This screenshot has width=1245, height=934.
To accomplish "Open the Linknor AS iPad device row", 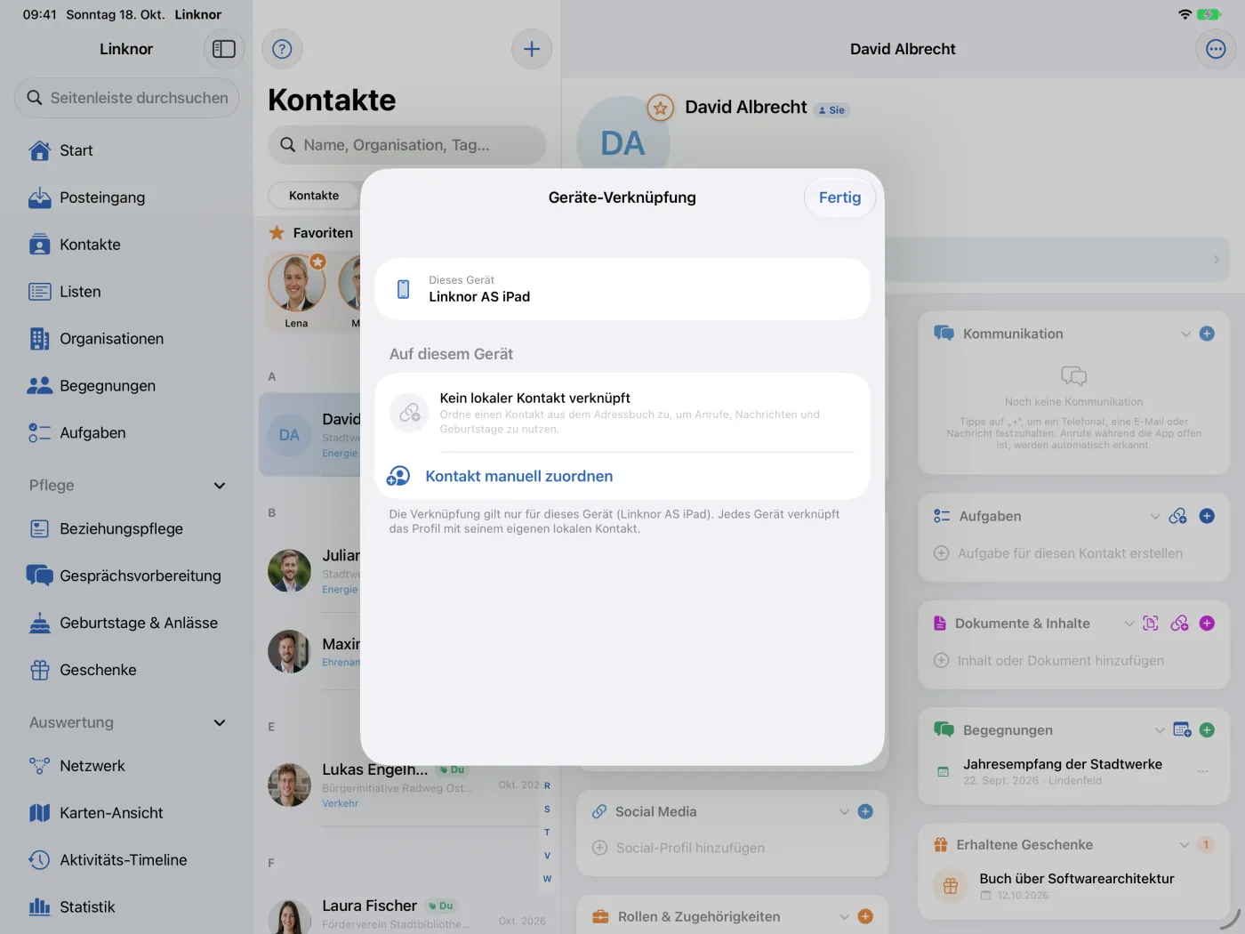I will coord(622,289).
